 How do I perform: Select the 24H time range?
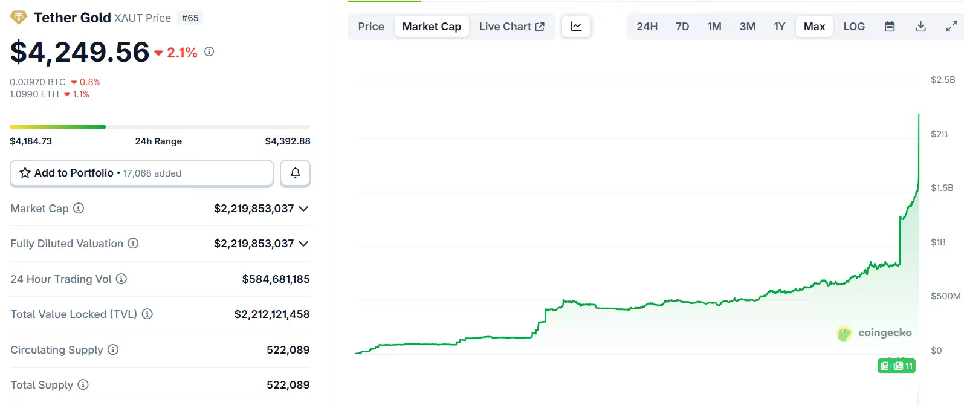point(647,27)
